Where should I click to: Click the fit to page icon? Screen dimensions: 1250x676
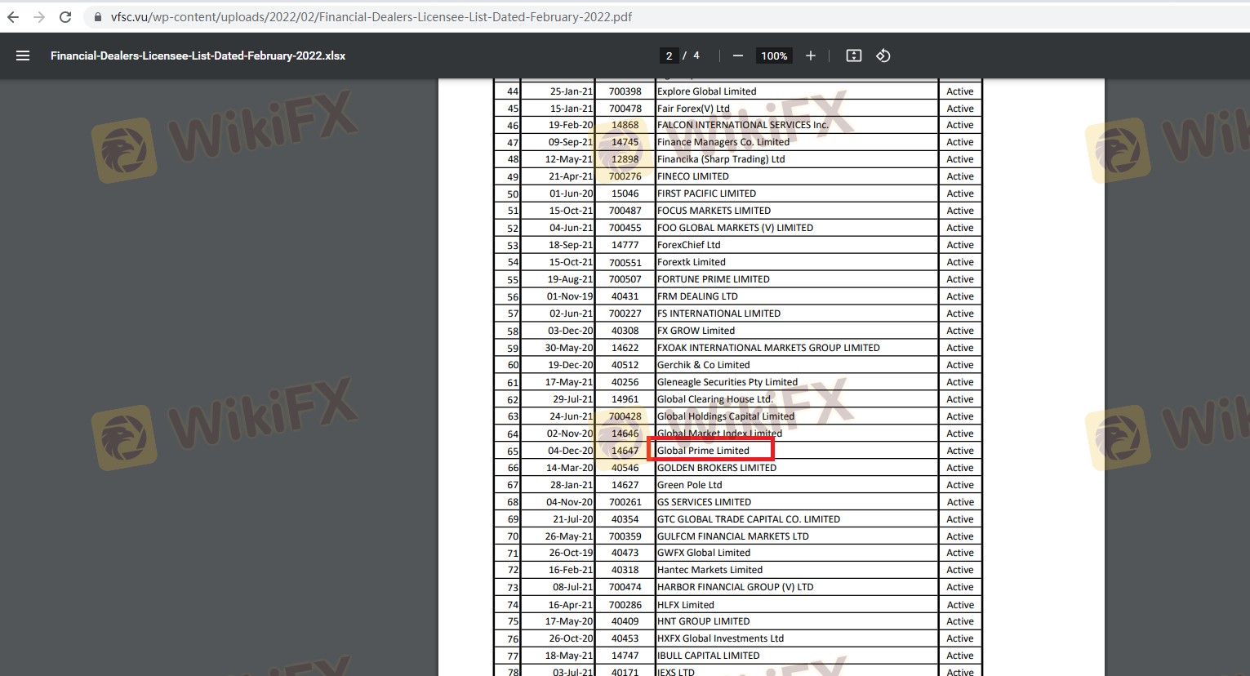point(853,56)
